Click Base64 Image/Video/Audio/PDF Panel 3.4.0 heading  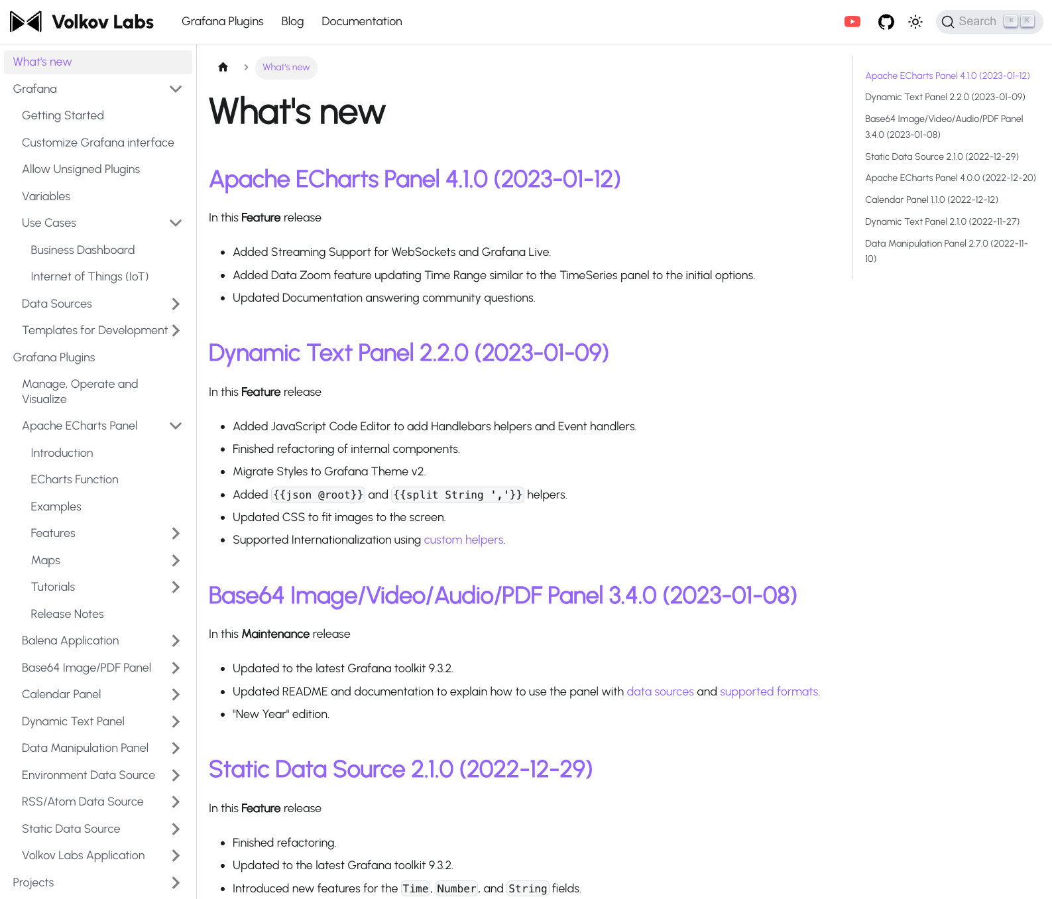(502, 595)
